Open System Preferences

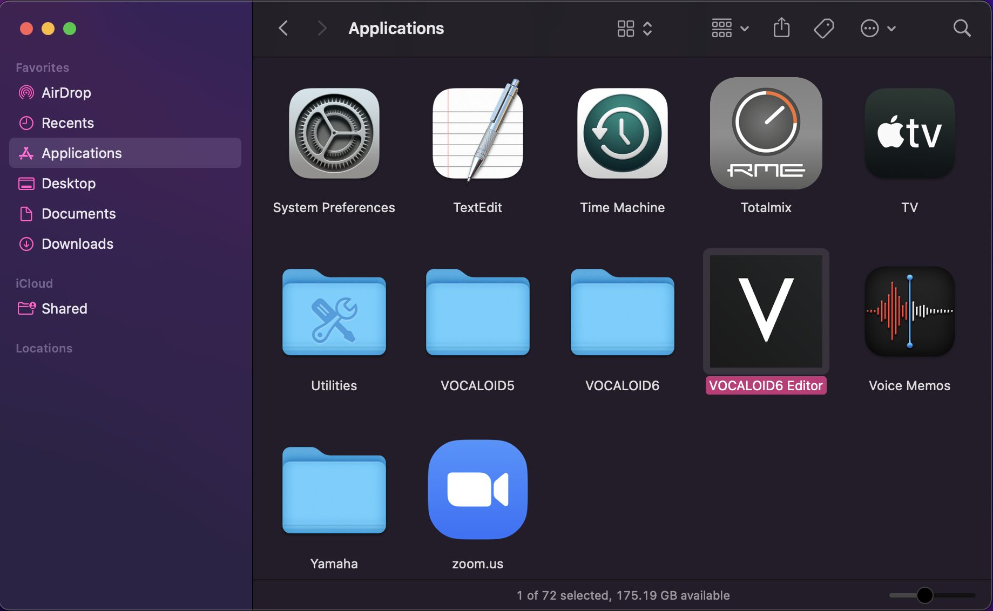[334, 133]
